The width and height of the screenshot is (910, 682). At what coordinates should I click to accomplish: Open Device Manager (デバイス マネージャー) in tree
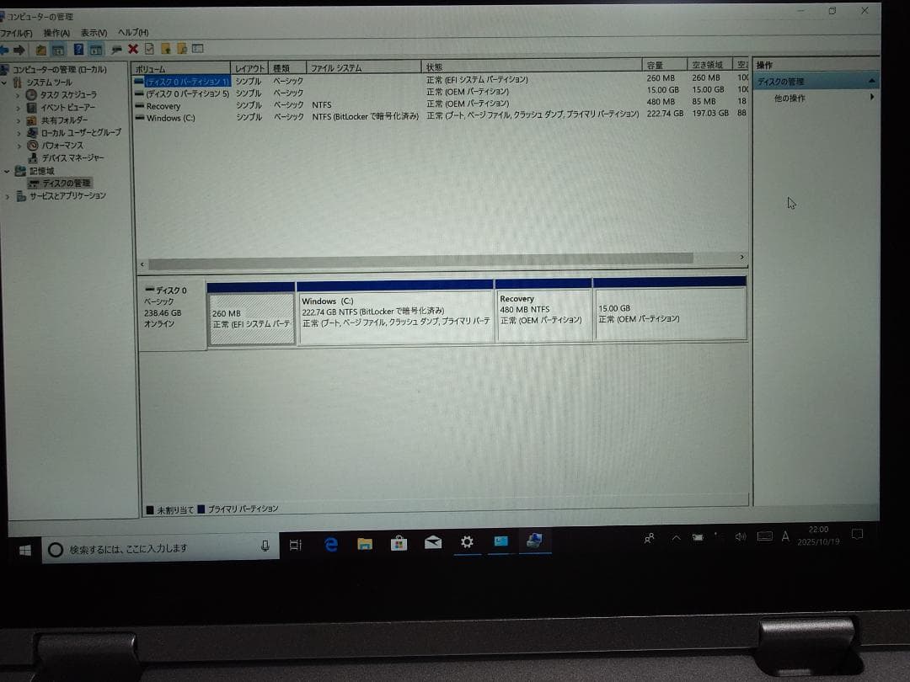pyautogui.click(x=72, y=157)
